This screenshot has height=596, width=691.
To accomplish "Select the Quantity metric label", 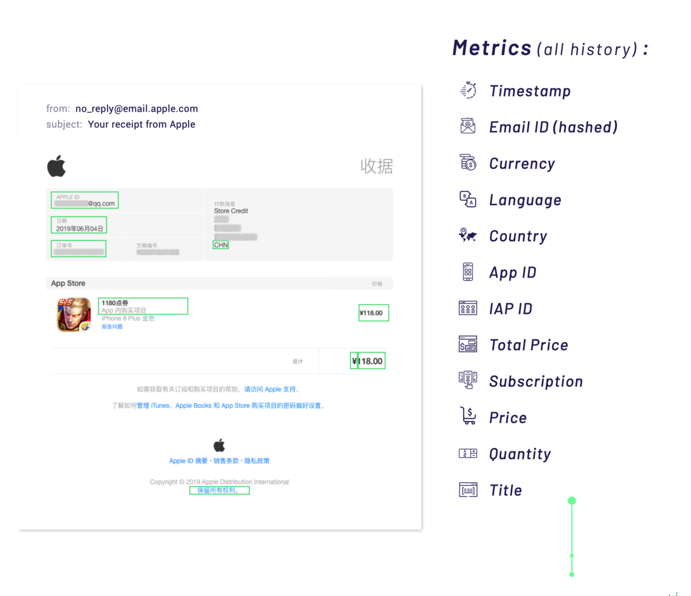I will (x=520, y=454).
